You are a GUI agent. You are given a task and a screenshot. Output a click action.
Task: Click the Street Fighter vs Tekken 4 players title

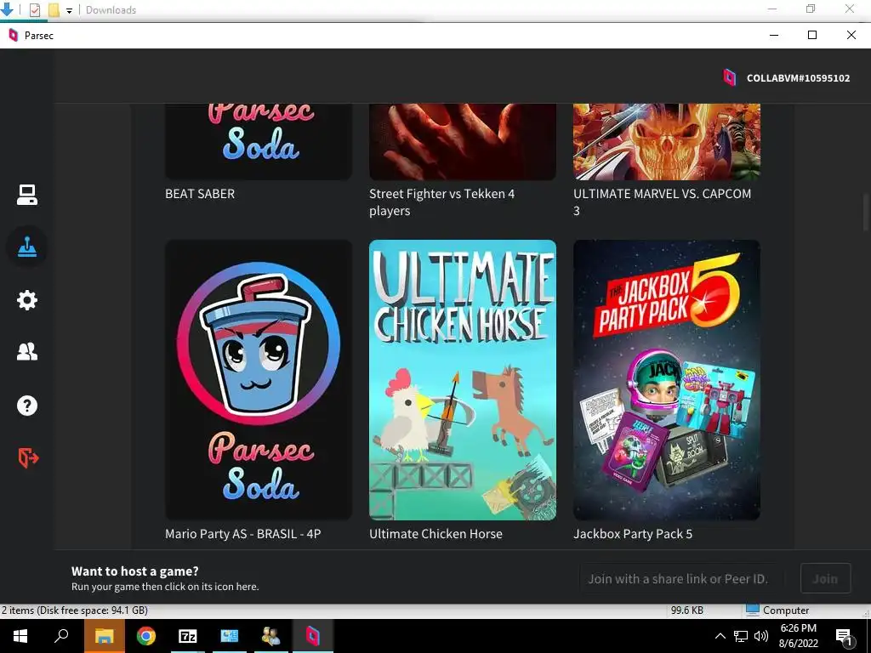point(442,202)
